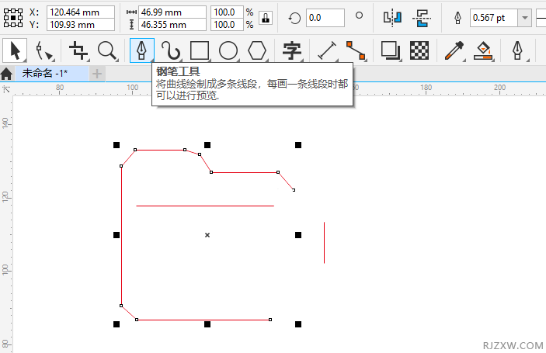The width and height of the screenshot is (546, 353).
Task: Click the short vertical red line
Action: (324, 242)
